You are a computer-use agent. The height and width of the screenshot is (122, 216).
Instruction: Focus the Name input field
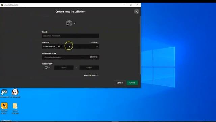click(x=71, y=36)
